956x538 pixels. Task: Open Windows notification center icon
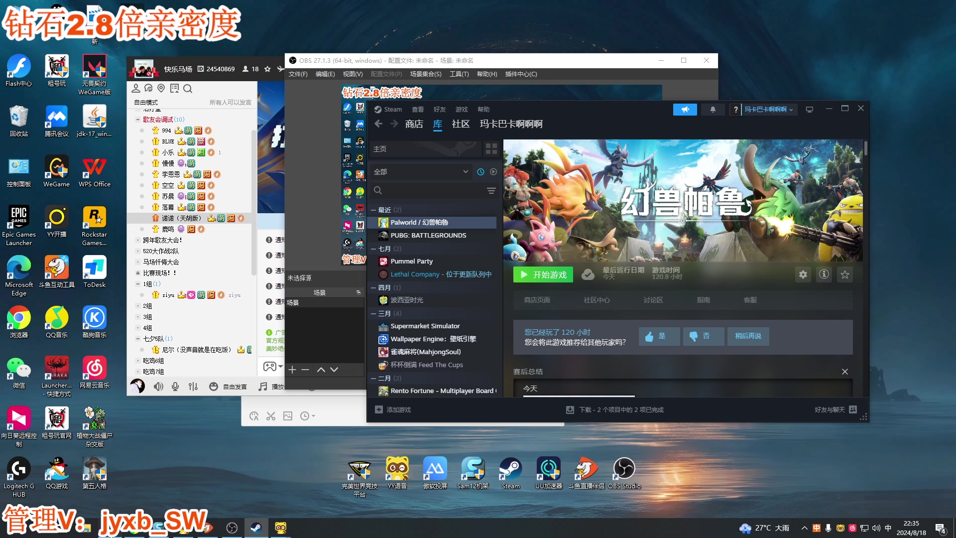coord(941,529)
